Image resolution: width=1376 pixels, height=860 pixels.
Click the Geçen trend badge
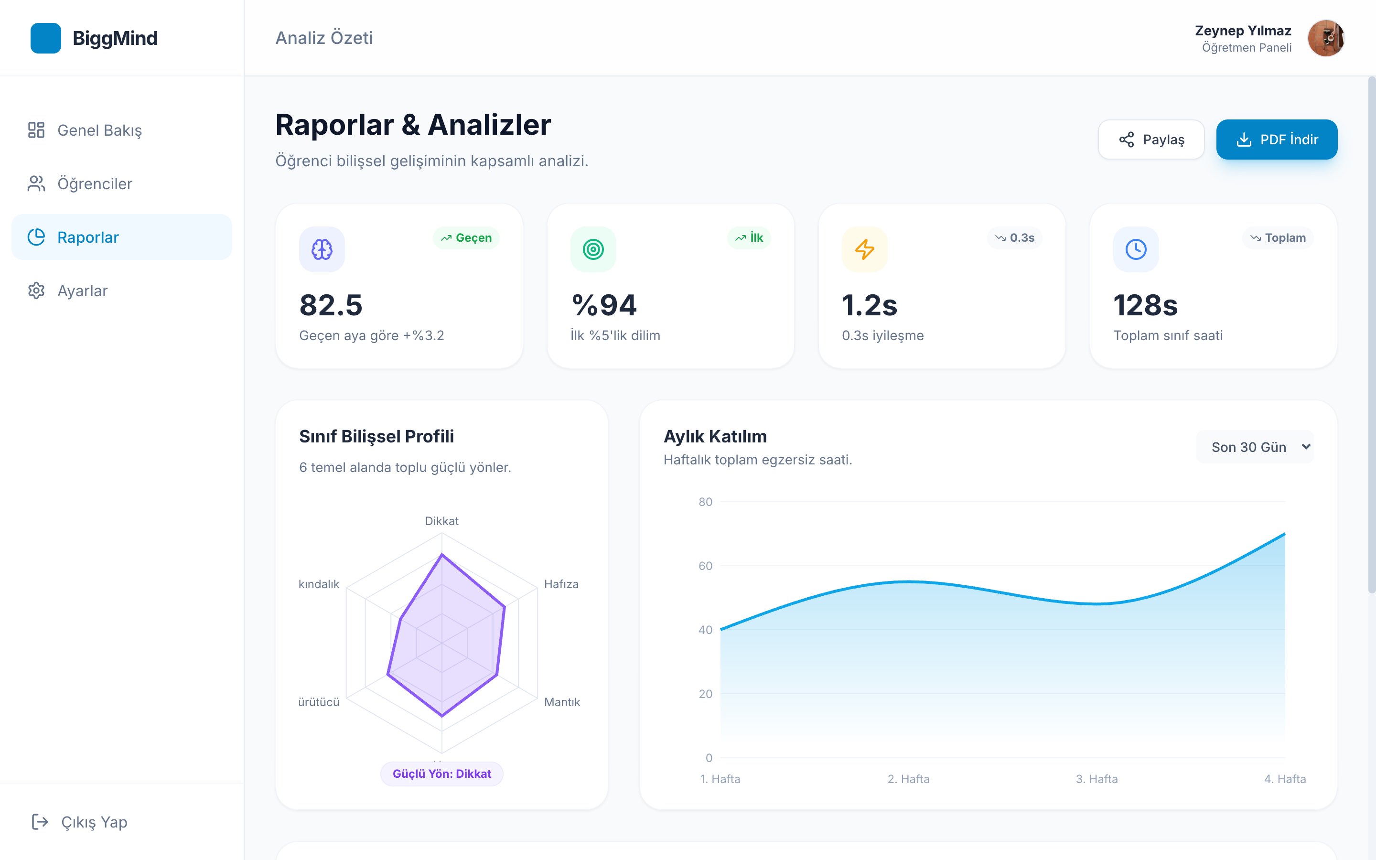[466, 238]
